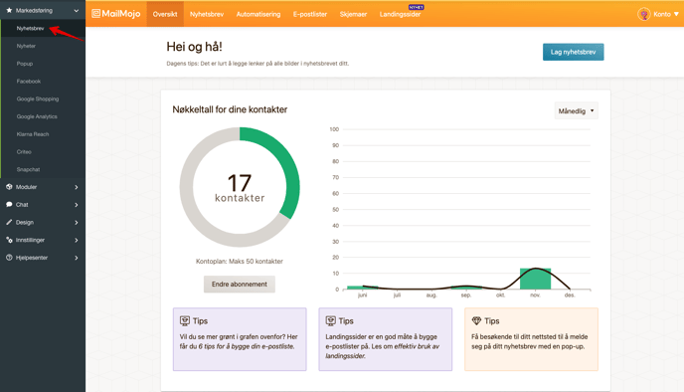This screenshot has width=684, height=392.
Task: Click the Chat speech bubble icon
Action: click(x=9, y=204)
